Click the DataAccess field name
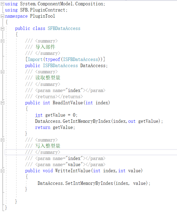This screenshot has height=214, width=177. coord(93,66)
